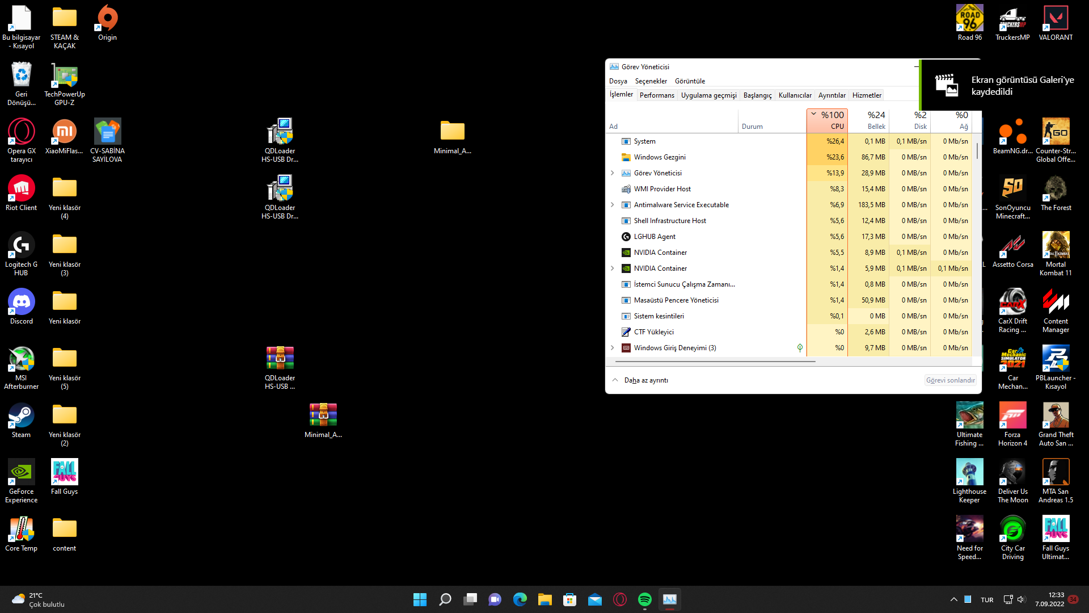
Task: Open weather widget Çok bulutlu
Action: (x=38, y=599)
